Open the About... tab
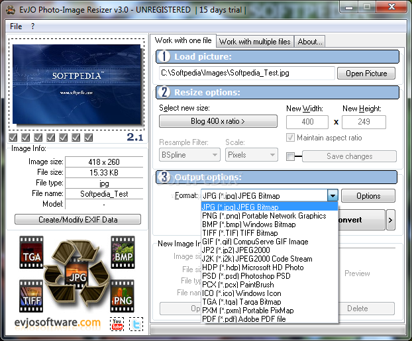412x341 pixels. (x=310, y=42)
